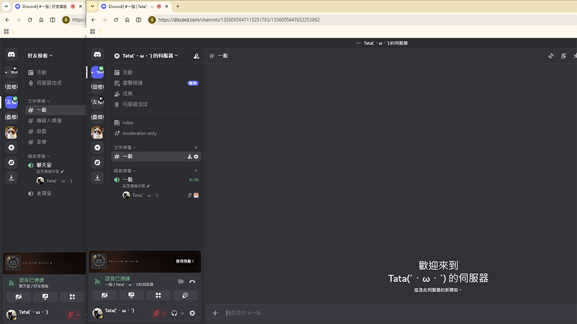The image size is (577, 324).
Task: Click download apps icon in right window server bar
Action: click(98, 178)
